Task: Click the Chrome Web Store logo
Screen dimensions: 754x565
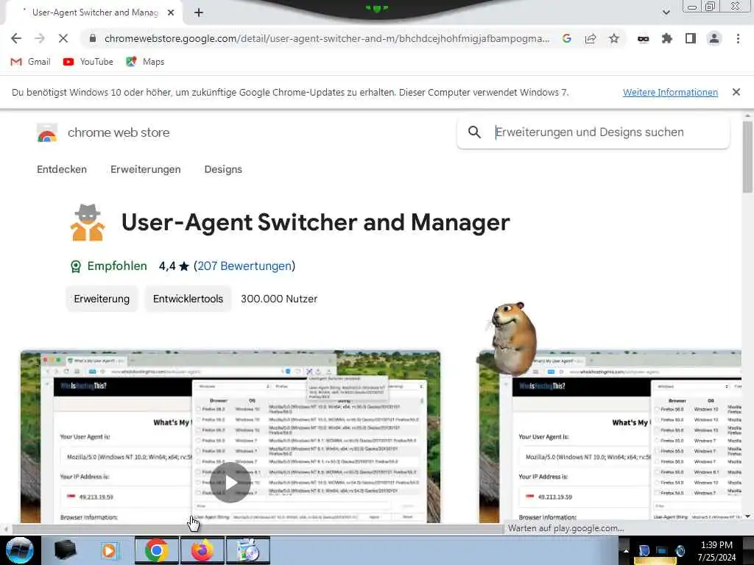Action: [x=47, y=133]
